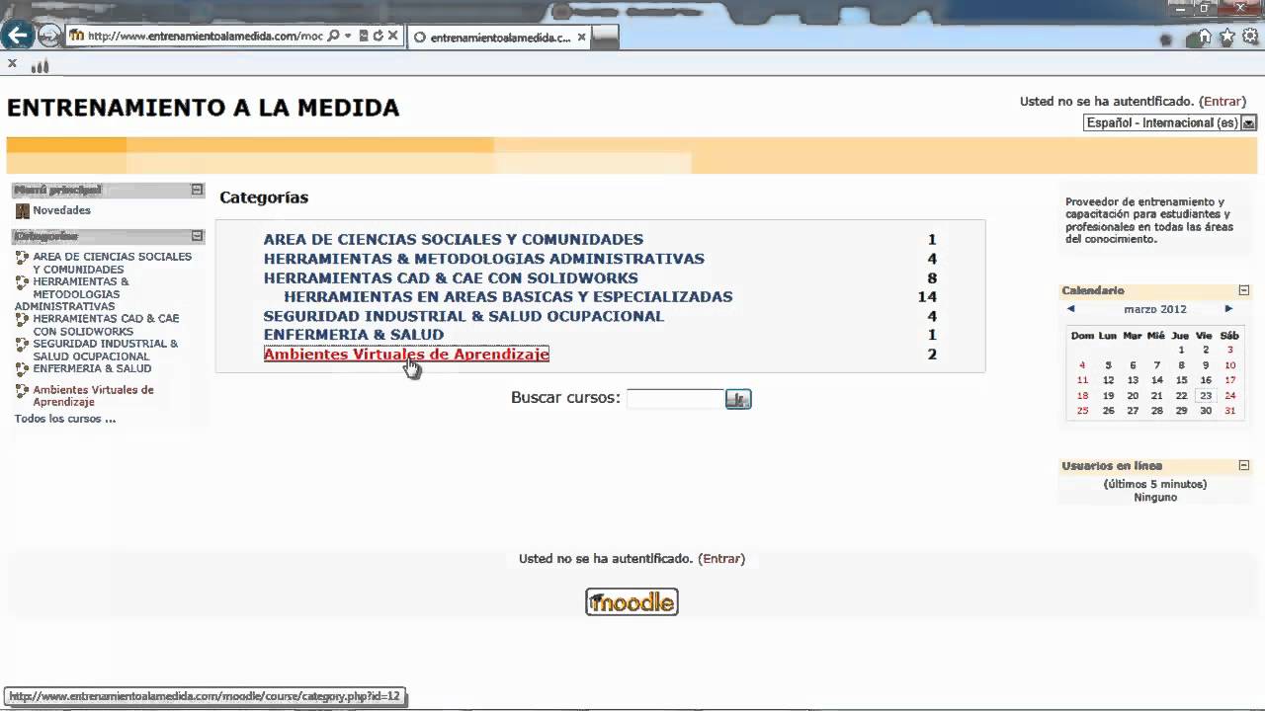Screen dimensions: 1265x711
Task: Open Favorites using the star icon
Action: pos(1227,38)
